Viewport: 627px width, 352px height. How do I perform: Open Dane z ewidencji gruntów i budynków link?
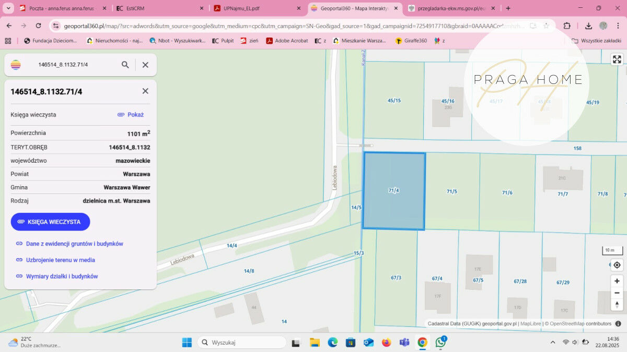[x=74, y=244]
